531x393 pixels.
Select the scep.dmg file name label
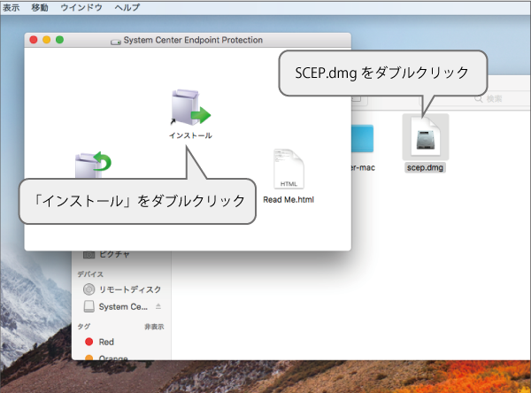[x=425, y=167]
